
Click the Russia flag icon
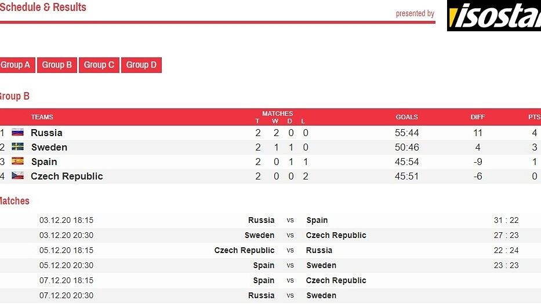pyautogui.click(x=17, y=133)
